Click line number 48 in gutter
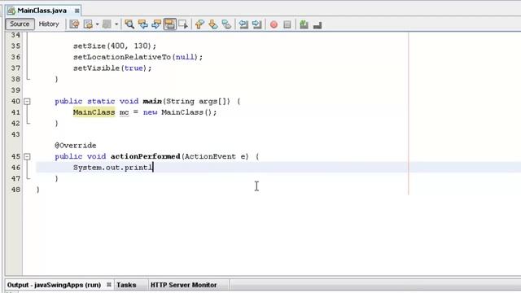 [x=15, y=190]
